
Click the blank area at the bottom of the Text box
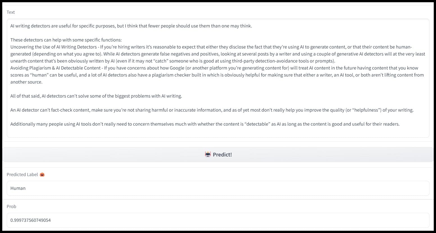218,132
